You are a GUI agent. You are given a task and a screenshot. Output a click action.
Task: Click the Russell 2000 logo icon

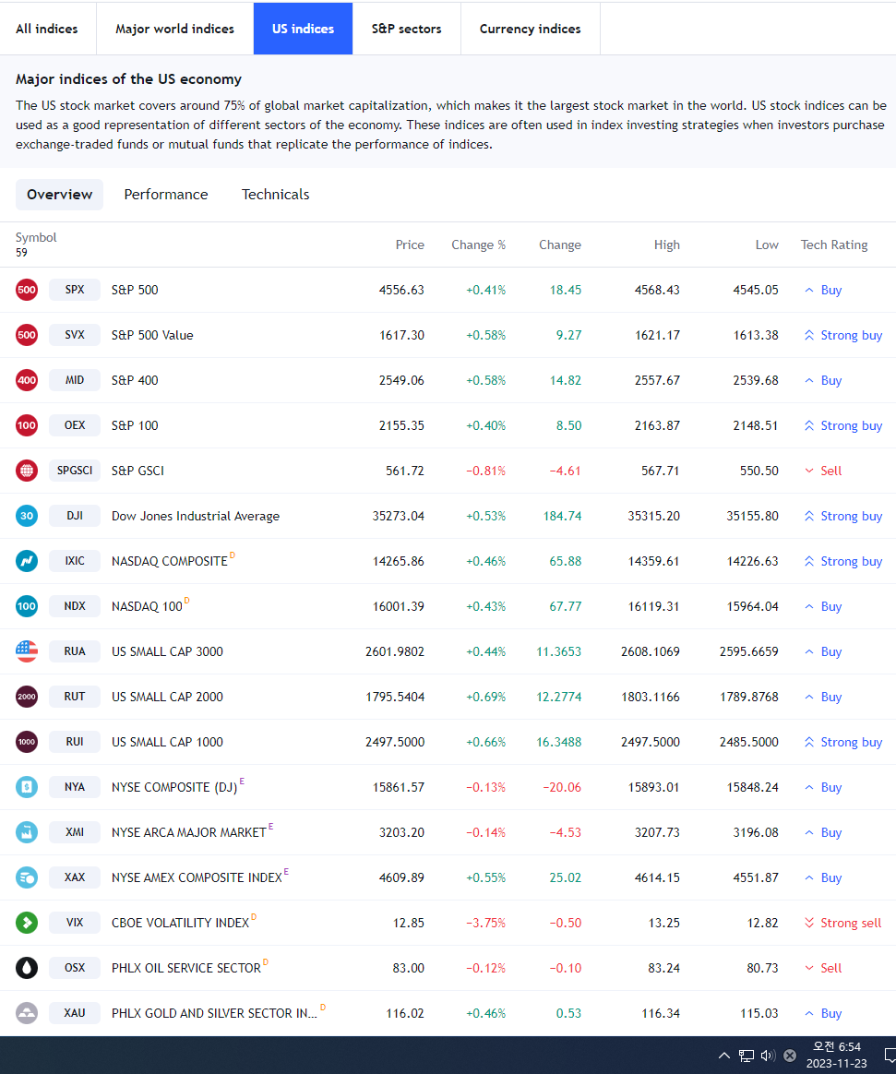click(27, 697)
